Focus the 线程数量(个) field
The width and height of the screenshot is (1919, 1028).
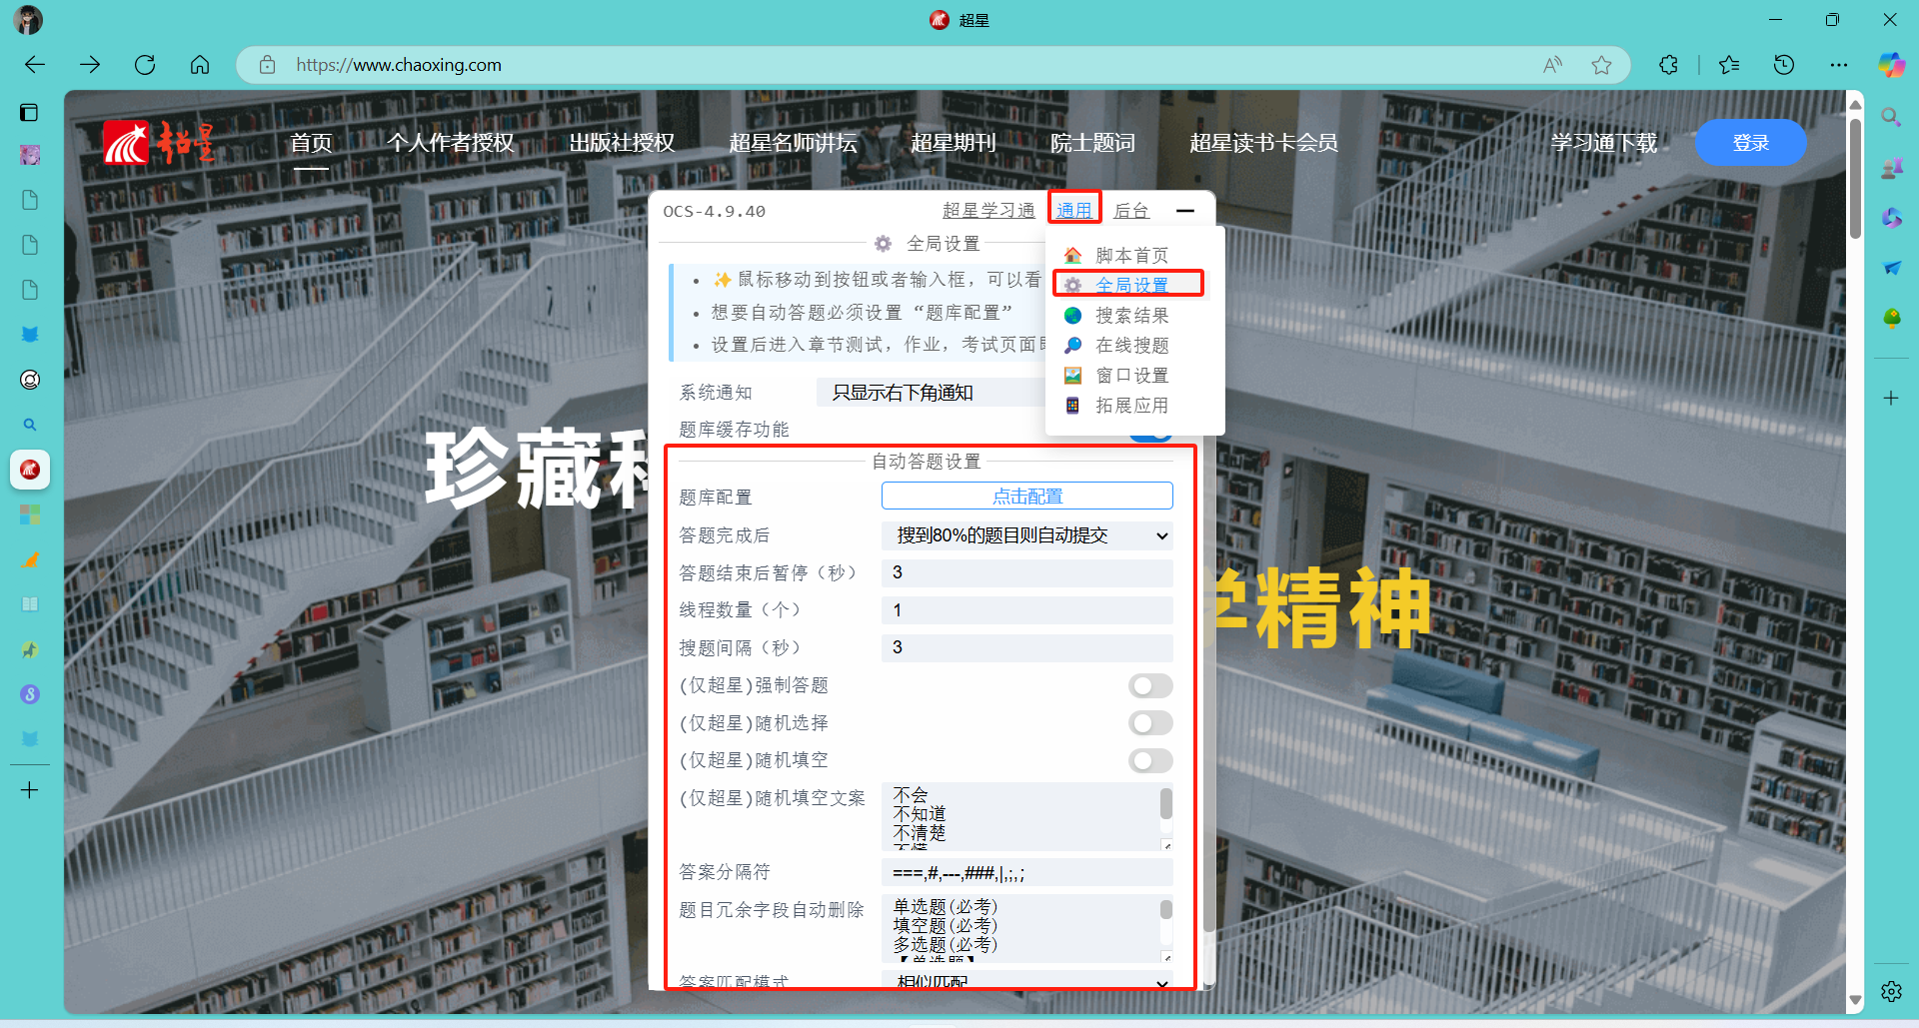pos(1027,610)
